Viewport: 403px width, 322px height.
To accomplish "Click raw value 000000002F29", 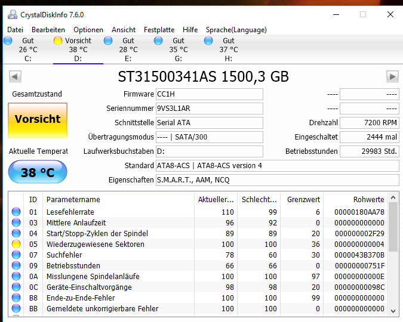I will coord(359,234).
